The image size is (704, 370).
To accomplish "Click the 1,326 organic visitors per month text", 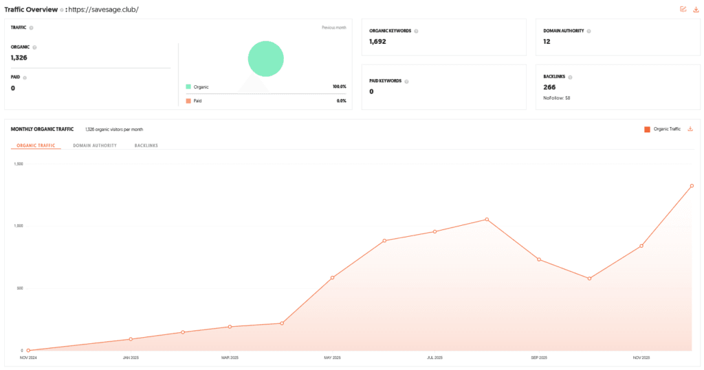I will pyautogui.click(x=114, y=130).
